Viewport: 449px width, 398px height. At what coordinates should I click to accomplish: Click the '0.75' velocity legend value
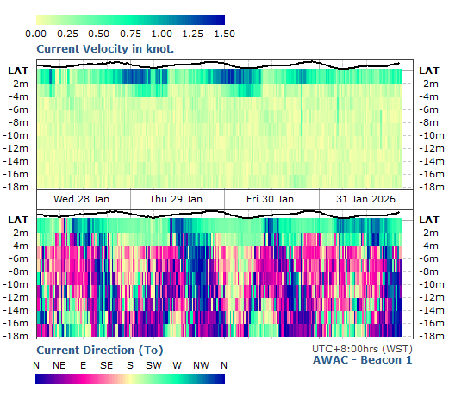pos(130,34)
